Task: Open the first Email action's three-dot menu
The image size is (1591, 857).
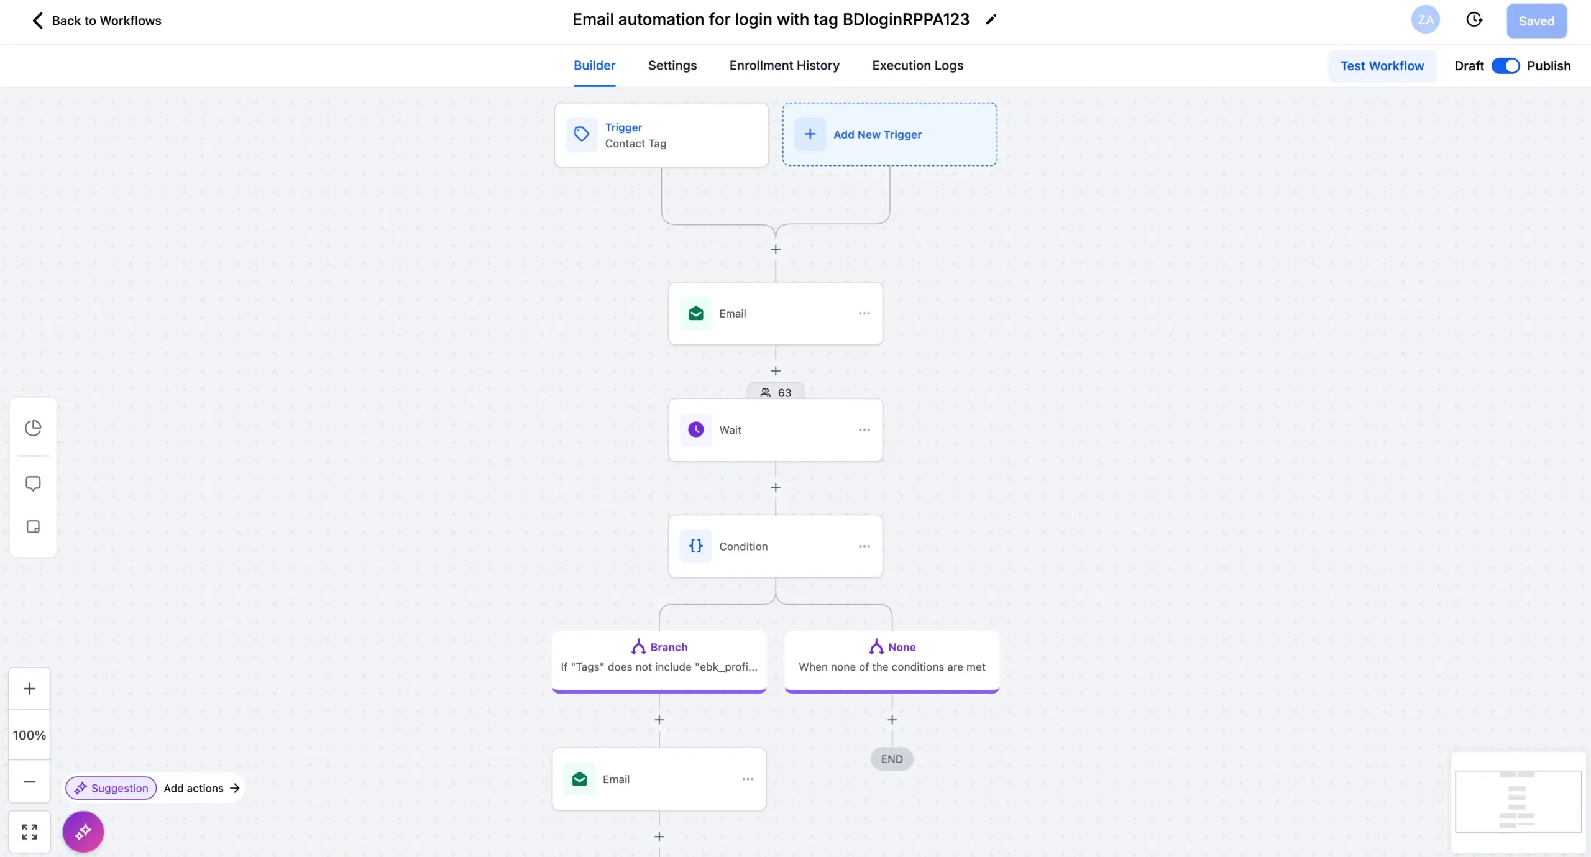Action: pyautogui.click(x=864, y=314)
